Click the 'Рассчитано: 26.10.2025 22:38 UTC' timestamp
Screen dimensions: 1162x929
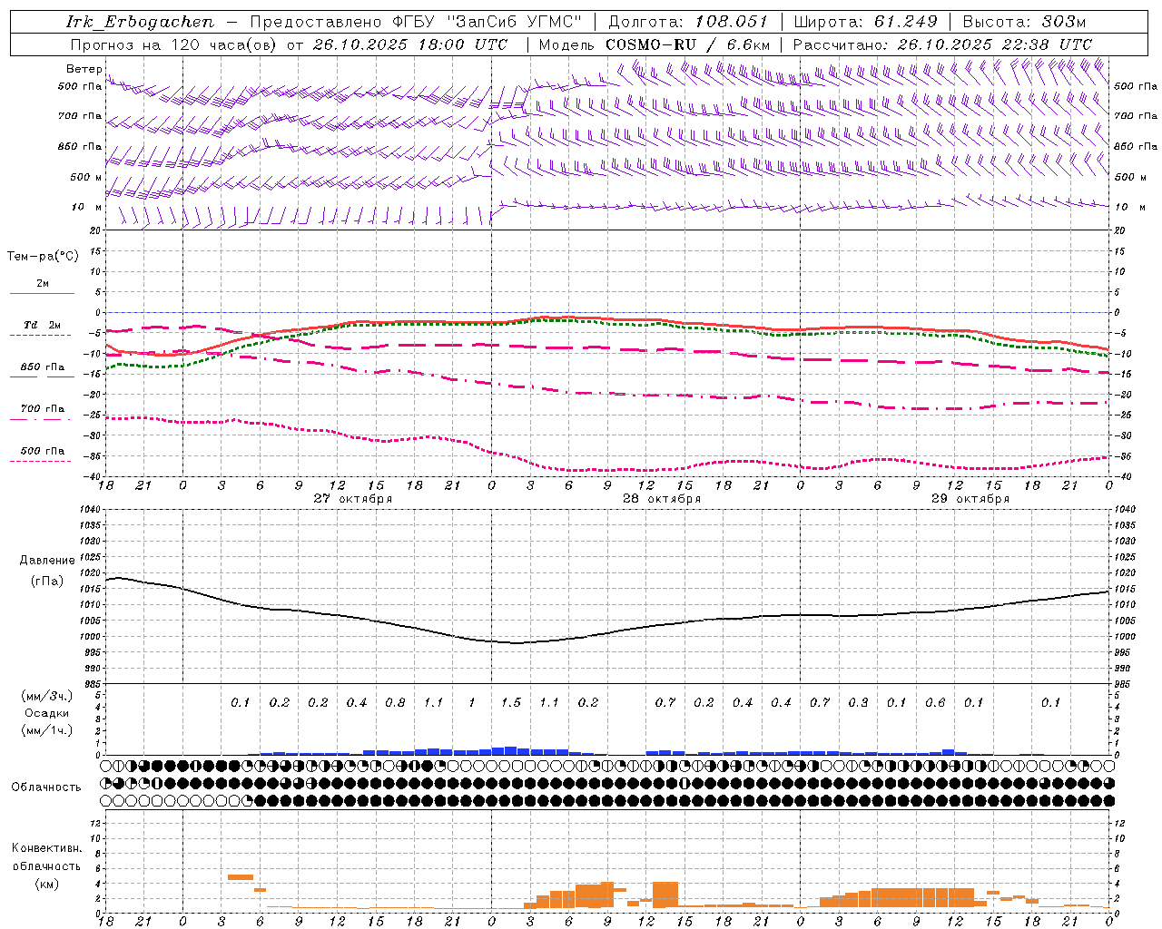pyautogui.click(x=942, y=44)
